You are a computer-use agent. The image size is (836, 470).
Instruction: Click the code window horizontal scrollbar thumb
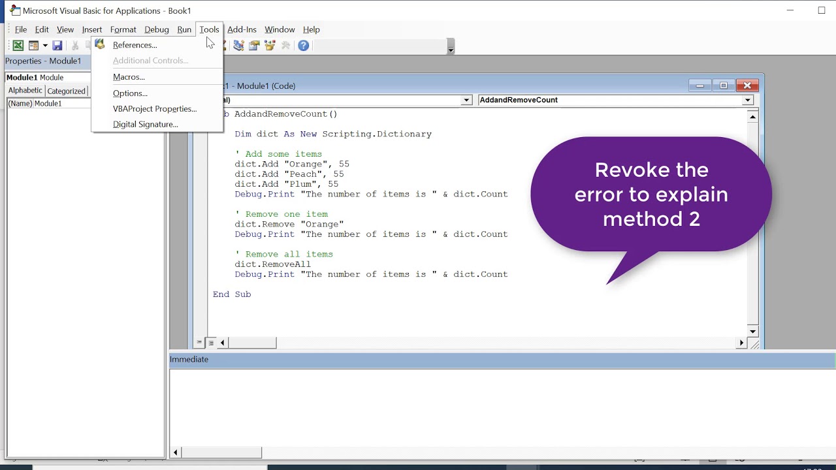click(x=252, y=343)
